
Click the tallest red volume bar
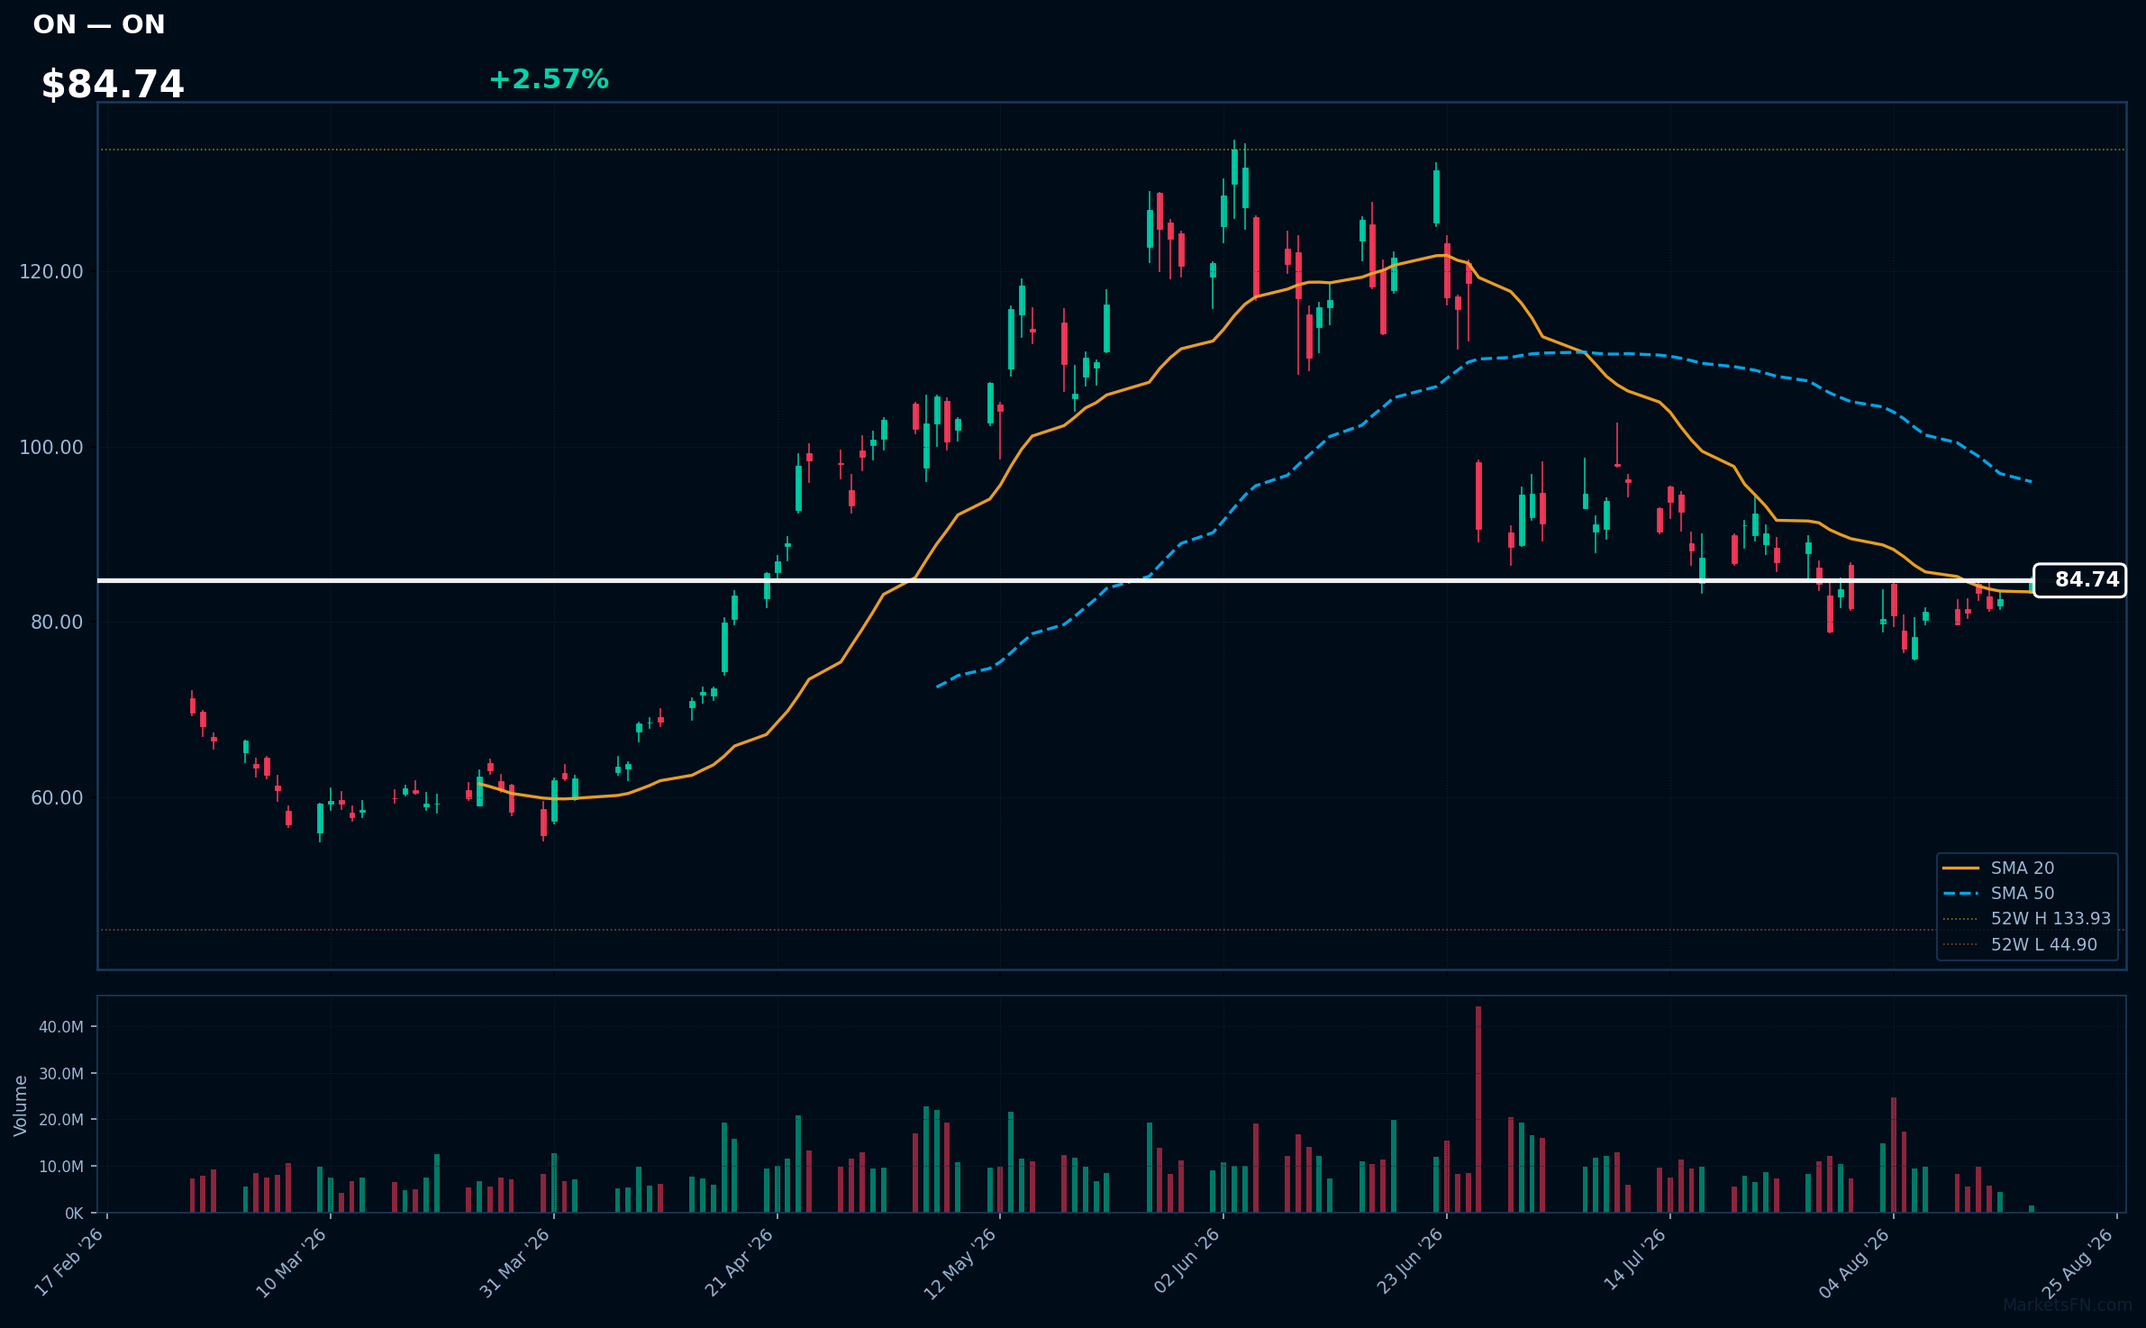pyautogui.click(x=1478, y=1109)
